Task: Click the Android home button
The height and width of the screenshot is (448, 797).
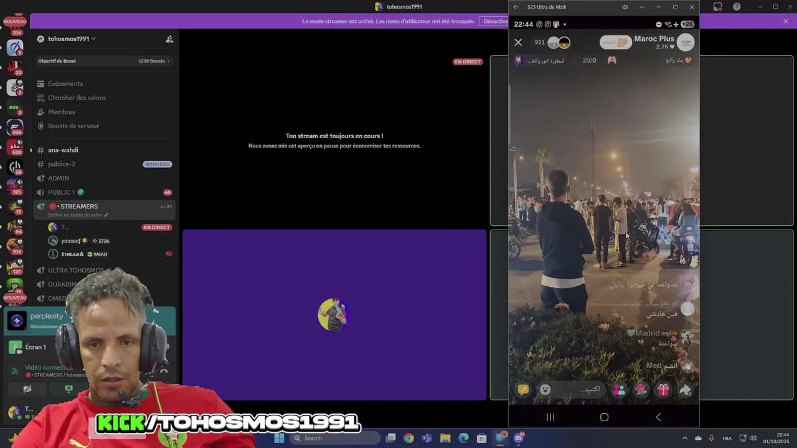Action: pyautogui.click(x=604, y=417)
